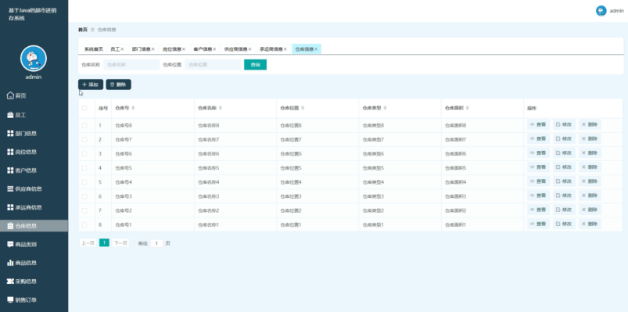The image size is (628, 312).
Task: Close the 仓库信息 tab with its X
Action: click(x=316, y=49)
